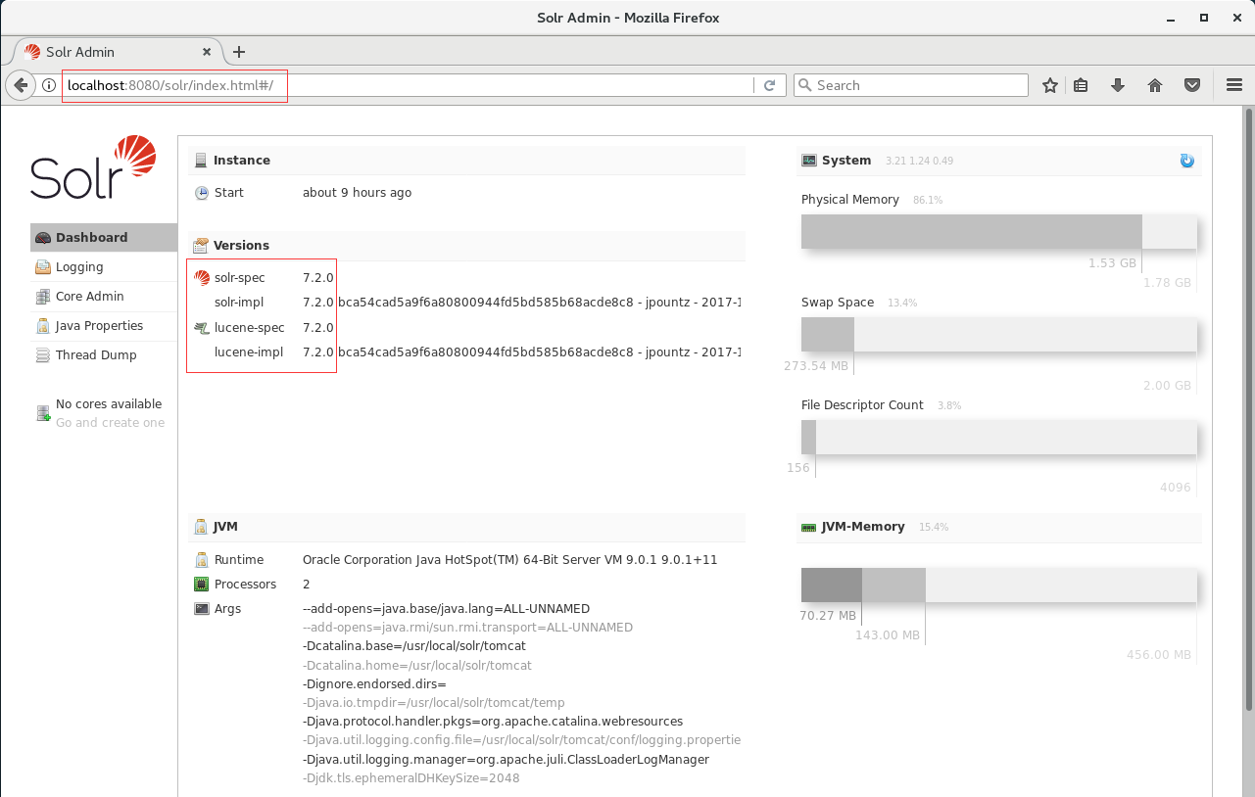Open Firefox downloads arrow

[1118, 85]
